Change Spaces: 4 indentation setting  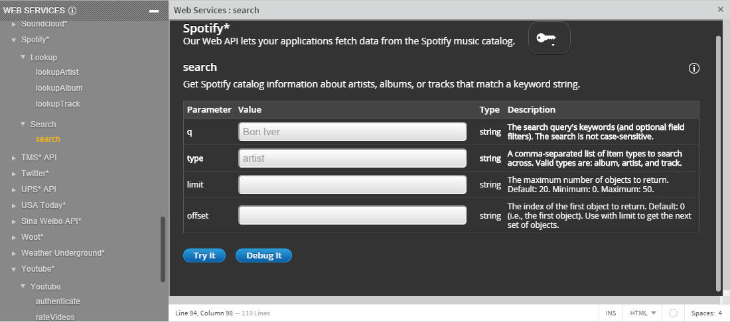click(707, 313)
